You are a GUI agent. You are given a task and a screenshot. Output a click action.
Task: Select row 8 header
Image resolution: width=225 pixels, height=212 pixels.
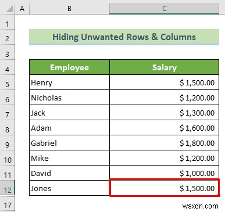click(7, 128)
